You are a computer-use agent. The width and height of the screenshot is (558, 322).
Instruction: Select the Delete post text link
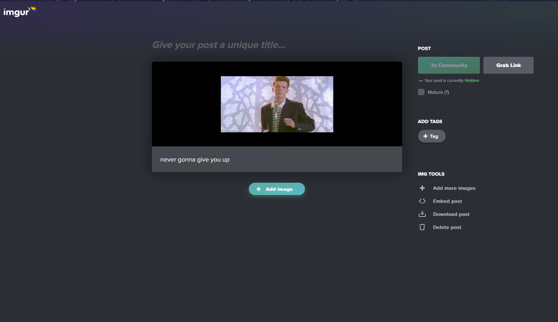click(447, 227)
